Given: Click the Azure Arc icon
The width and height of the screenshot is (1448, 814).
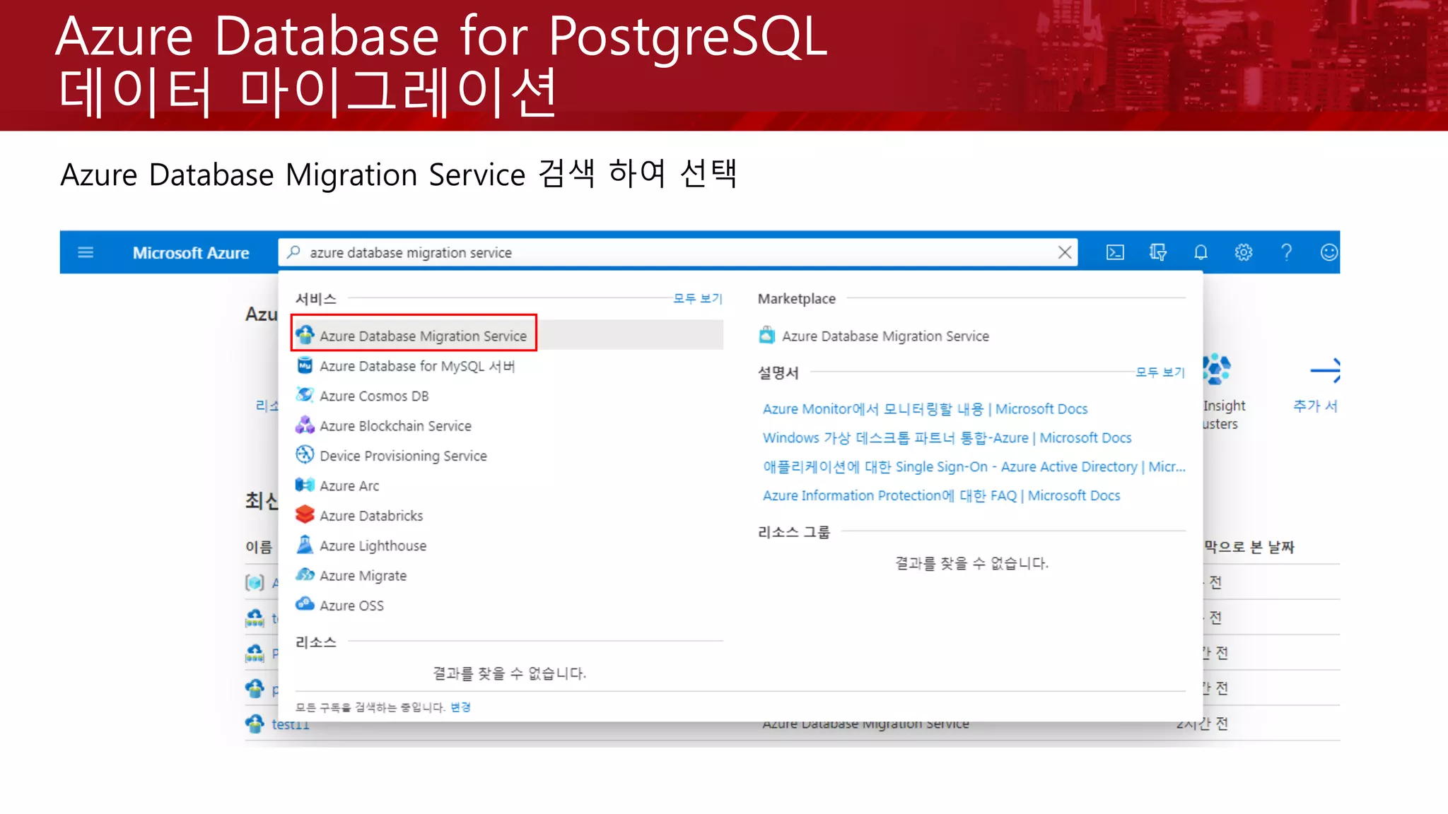Looking at the screenshot, I should (x=305, y=485).
